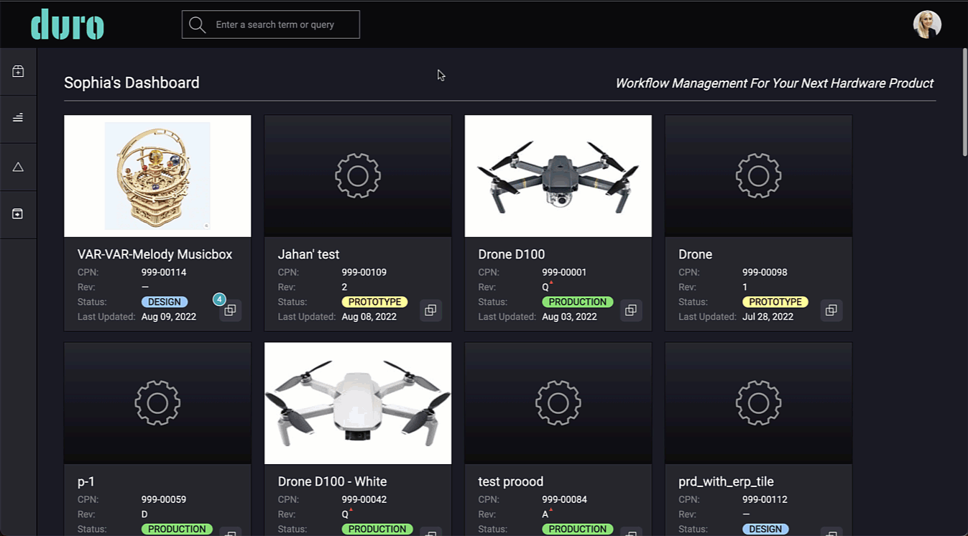Open the user profile avatar
The width and height of the screenshot is (968, 536).
tap(927, 24)
